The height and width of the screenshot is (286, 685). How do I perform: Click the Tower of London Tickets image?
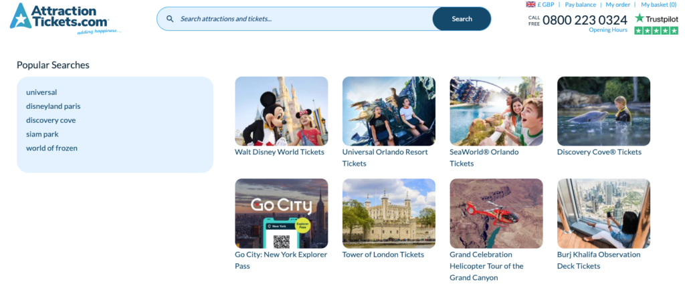[x=389, y=213]
